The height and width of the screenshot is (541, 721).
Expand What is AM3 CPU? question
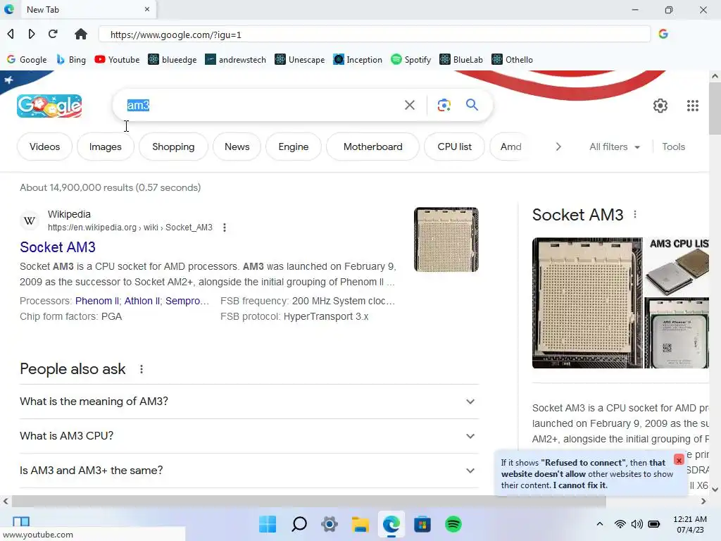(x=249, y=436)
